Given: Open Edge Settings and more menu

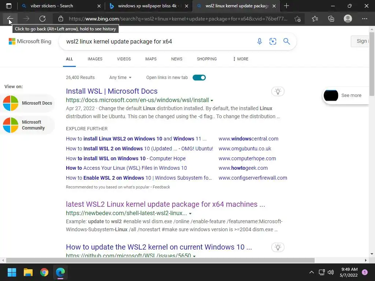Looking at the screenshot, I should (364, 19).
